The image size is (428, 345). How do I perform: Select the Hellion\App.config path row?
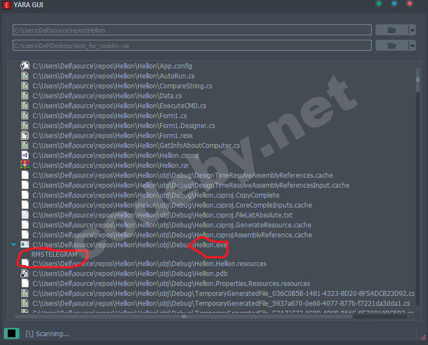112,66
